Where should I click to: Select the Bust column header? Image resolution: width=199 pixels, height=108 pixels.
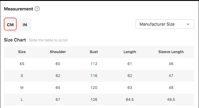pos(94,52)
